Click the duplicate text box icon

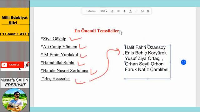point(142,11)
